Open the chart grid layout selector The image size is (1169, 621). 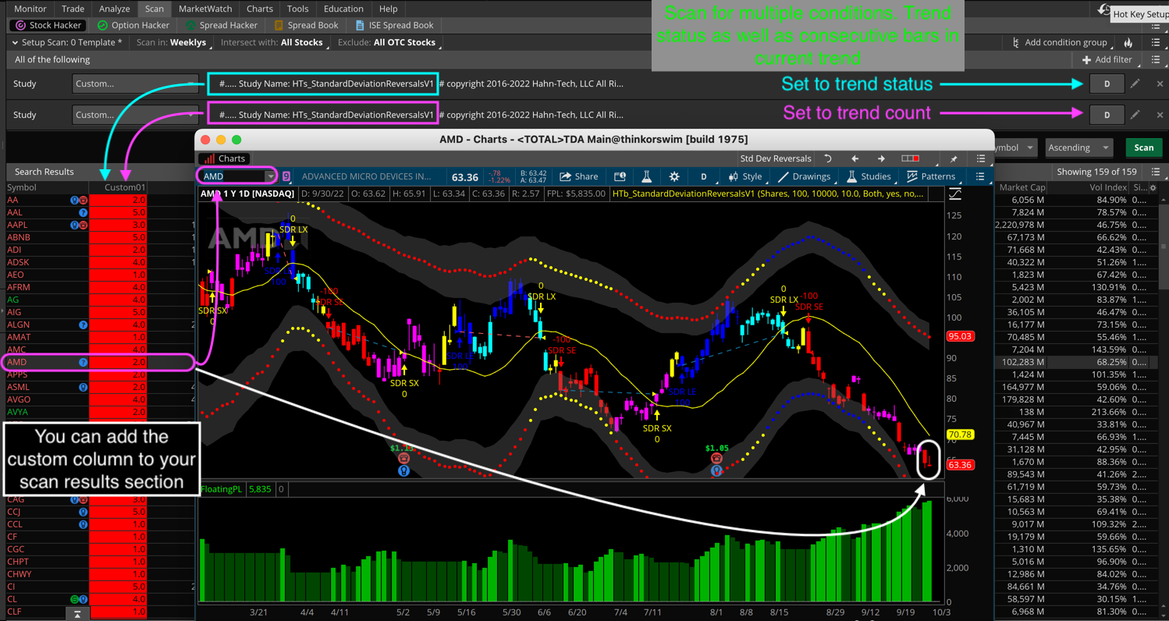(911, 158)
